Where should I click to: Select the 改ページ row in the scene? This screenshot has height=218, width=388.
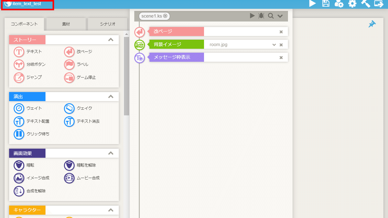pyautogui.click(x=218, y=32)
